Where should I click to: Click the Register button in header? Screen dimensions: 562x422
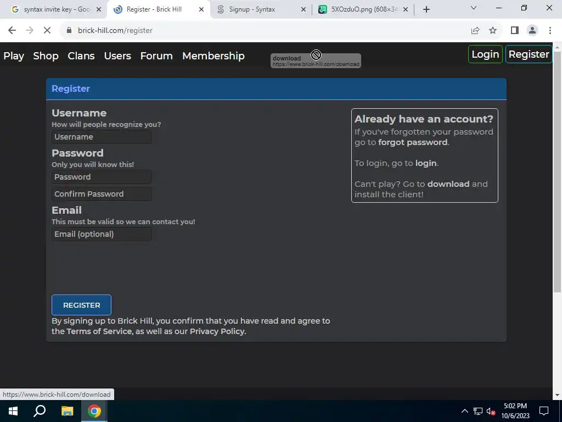(x=529, y=54)
